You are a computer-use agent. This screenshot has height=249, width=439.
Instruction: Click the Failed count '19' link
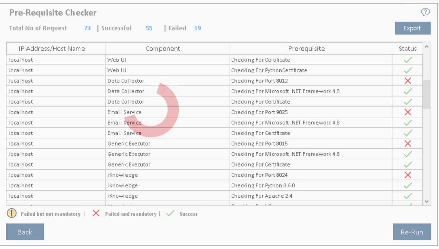pyautogui.click(x=197, y=28)
